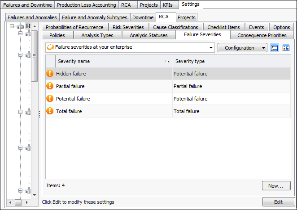
Task: Open the Cause Classifications tab
Action: tap(175, 27)
